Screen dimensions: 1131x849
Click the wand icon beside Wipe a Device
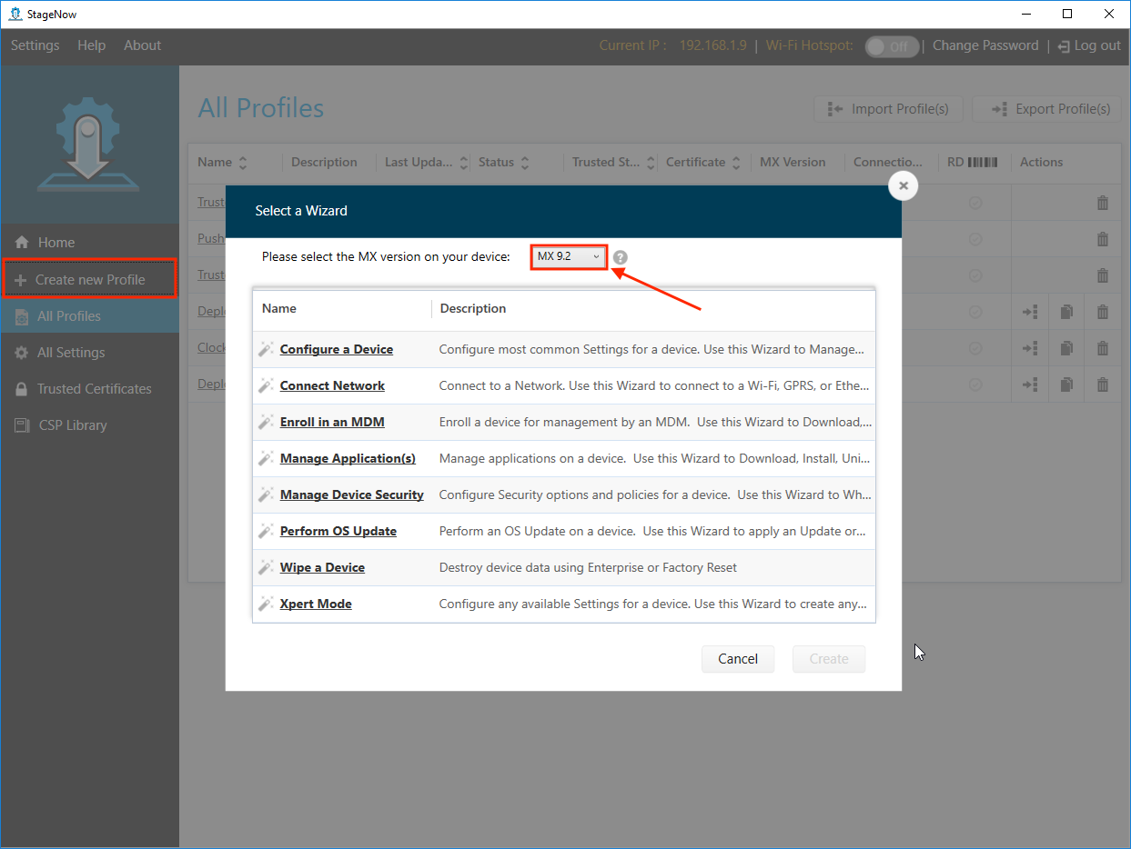pyautogui.click(x=266, y=567)
